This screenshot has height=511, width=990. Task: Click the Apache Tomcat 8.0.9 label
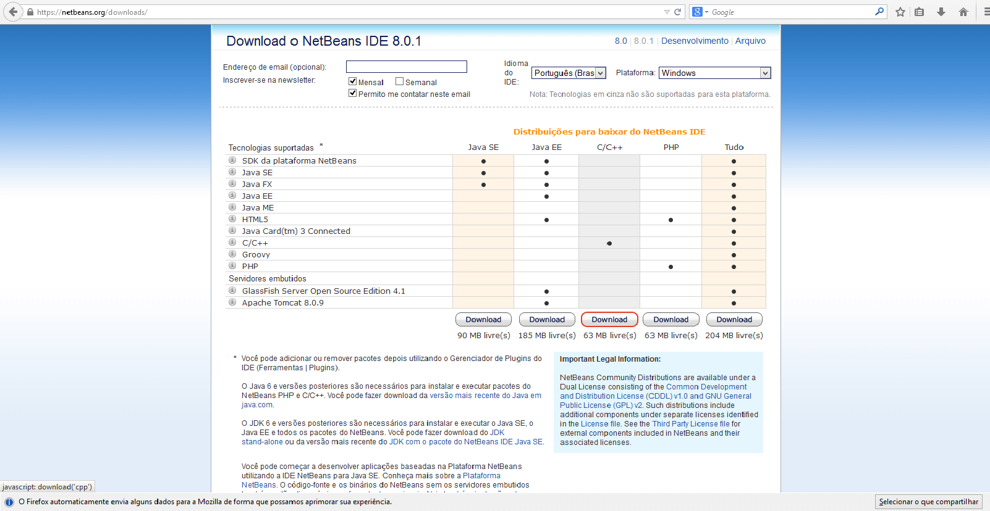(x=283, y=302)
